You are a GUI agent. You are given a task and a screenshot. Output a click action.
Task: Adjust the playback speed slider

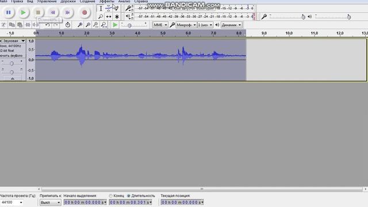pos(134,25)
